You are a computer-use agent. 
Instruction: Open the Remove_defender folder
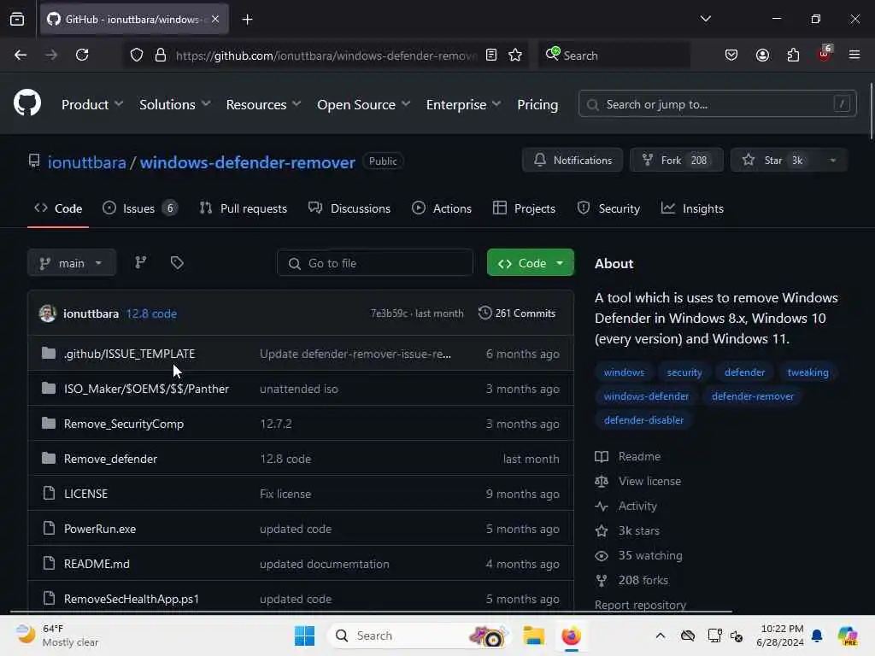coord(110,459)
